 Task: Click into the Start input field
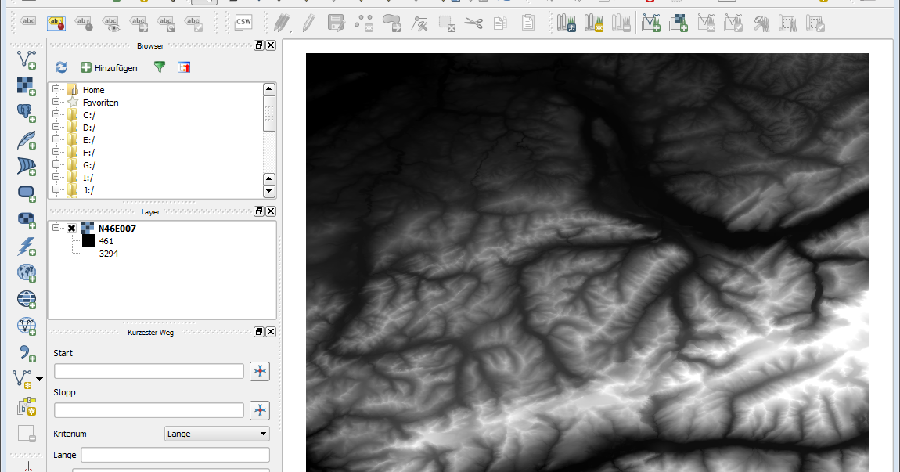pyautogui.click(x=149, y=371)
